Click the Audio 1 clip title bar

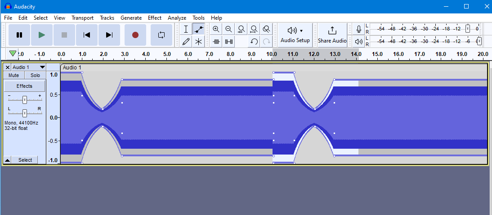pos(273,68)
